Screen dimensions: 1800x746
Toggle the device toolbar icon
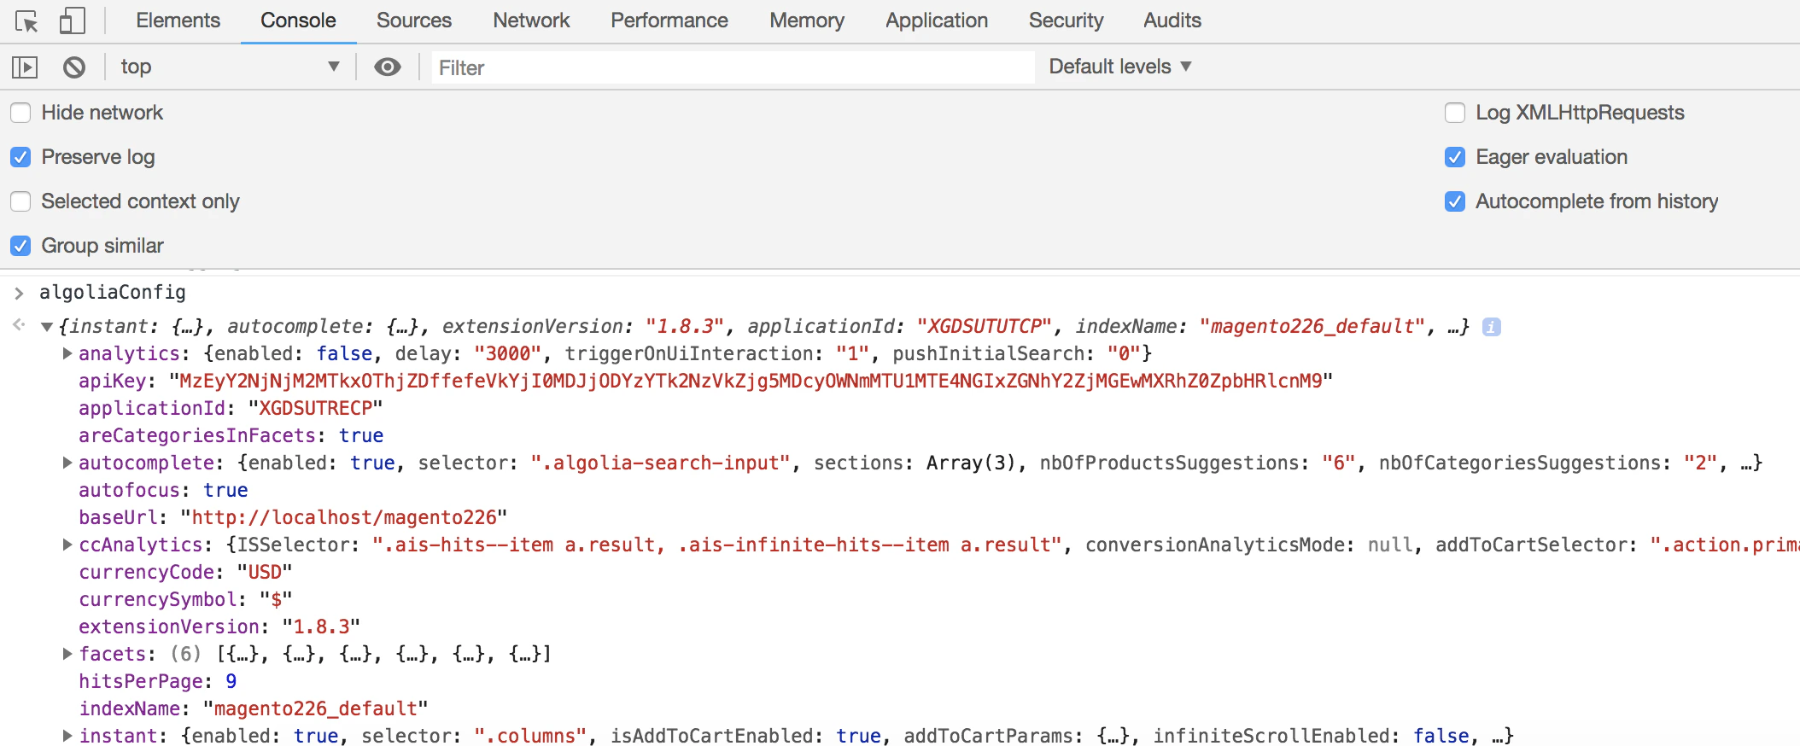[73, 20]
